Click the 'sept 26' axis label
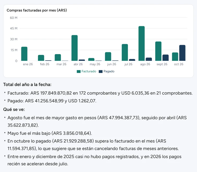The width and height of the screenshot is (197, 172). 162,64
